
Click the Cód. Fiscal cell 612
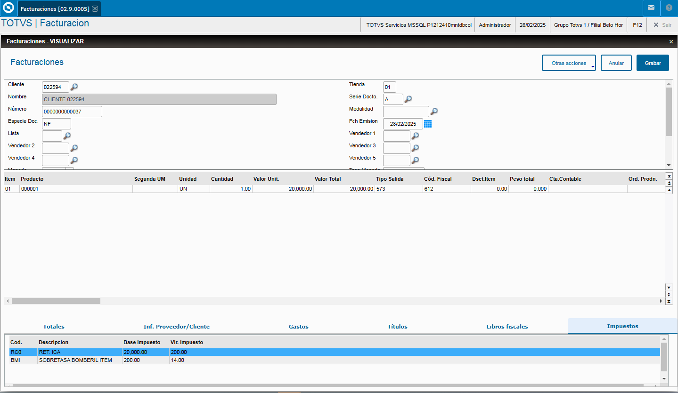pyautogui.click(x=447, y=189)
